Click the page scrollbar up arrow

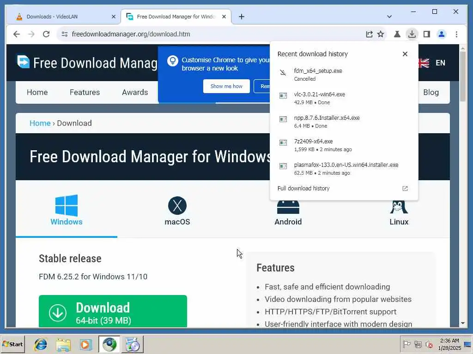463,48
